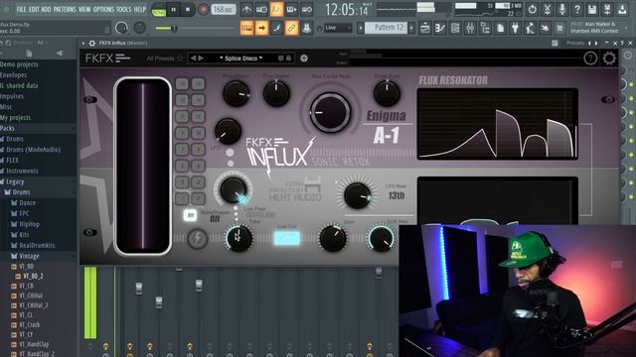
Task: Open All Presets browser
Action: [x=160, y=59]
